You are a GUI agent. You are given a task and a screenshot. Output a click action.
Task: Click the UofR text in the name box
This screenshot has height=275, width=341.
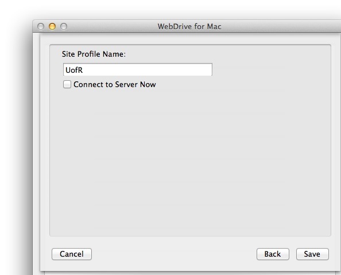tap(74, 70)
